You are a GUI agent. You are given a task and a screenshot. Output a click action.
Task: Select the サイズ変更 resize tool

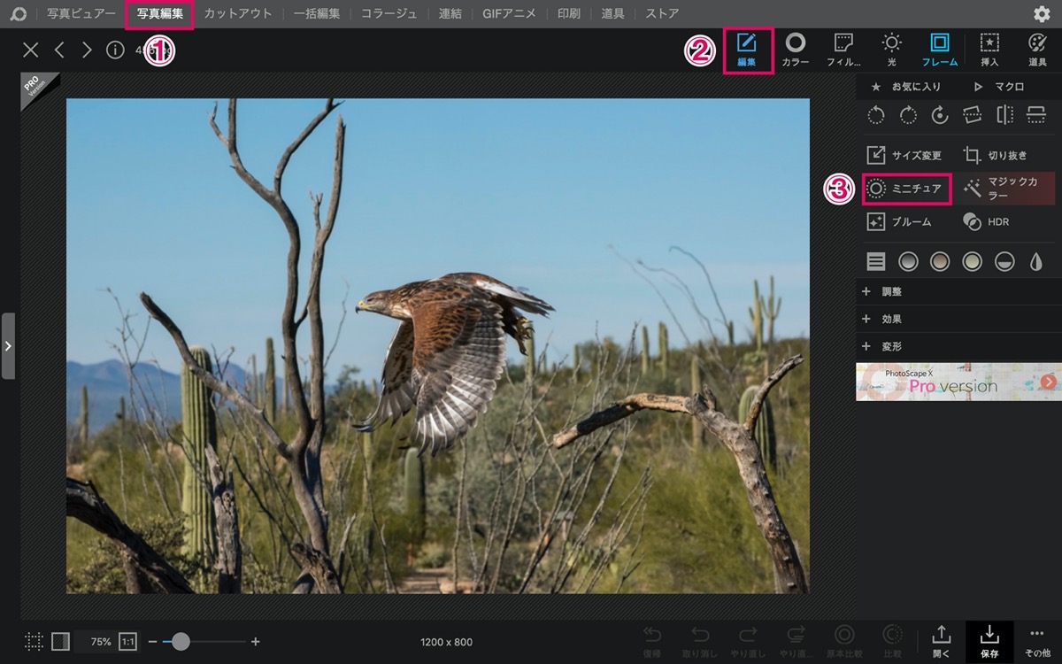pyautogui.click(x=904, y=155)
